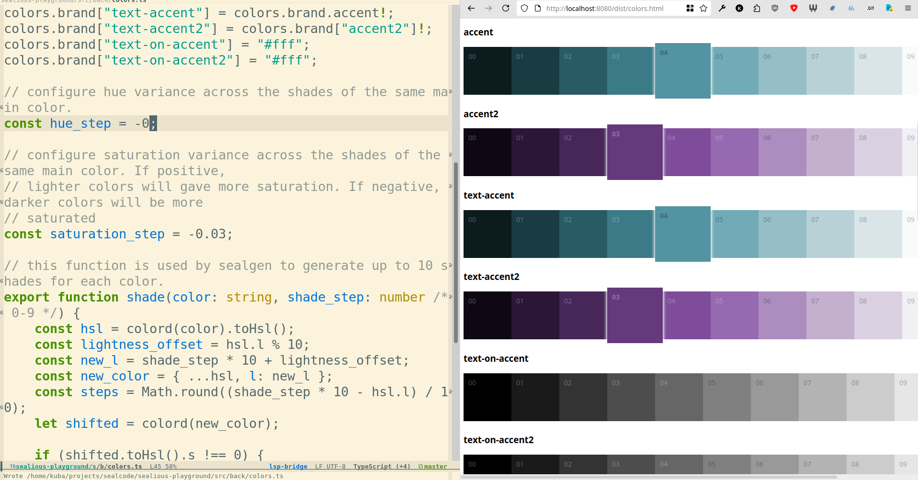Pick text-accent2 shade 08 swatch
Viewport: 918px width, 480px height.
pos(878,315)
